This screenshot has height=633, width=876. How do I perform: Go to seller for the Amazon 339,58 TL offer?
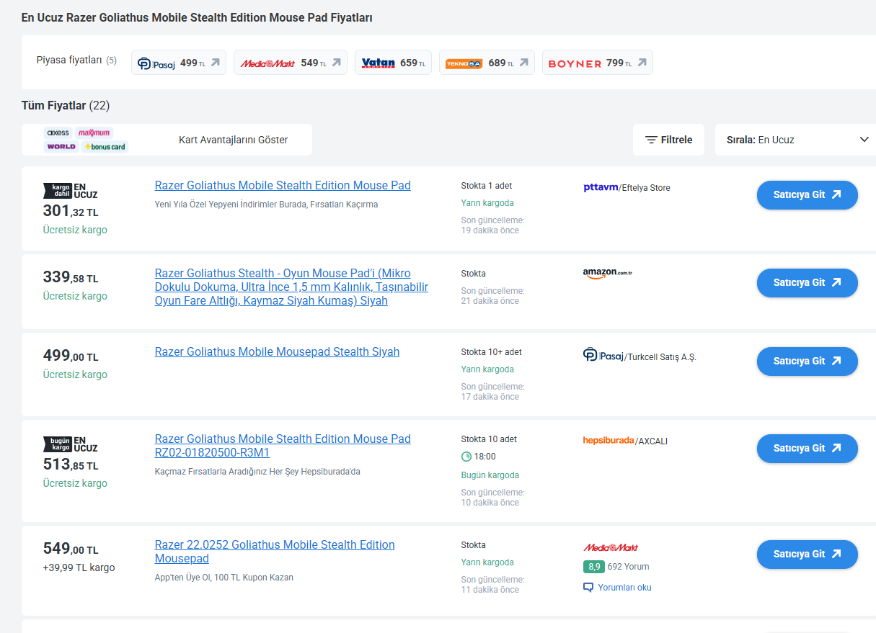[807, 282]
